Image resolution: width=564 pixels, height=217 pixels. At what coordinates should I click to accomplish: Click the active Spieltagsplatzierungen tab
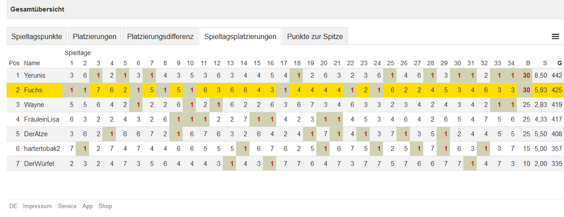[x=240, y=36]
